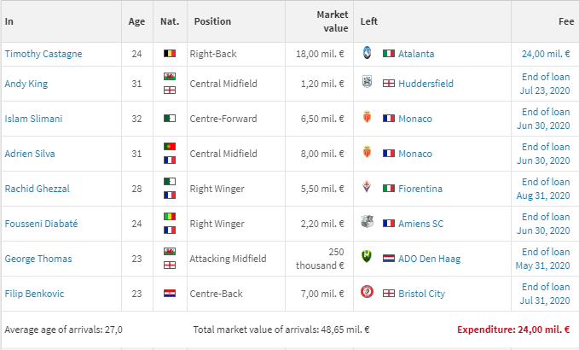Click Monaco crest in Islam Slimani row
579x350 pixels.
click(x=368, y=119)
